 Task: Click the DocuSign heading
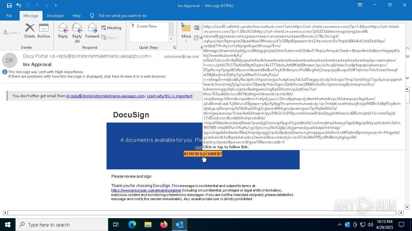tap(131, 115)
